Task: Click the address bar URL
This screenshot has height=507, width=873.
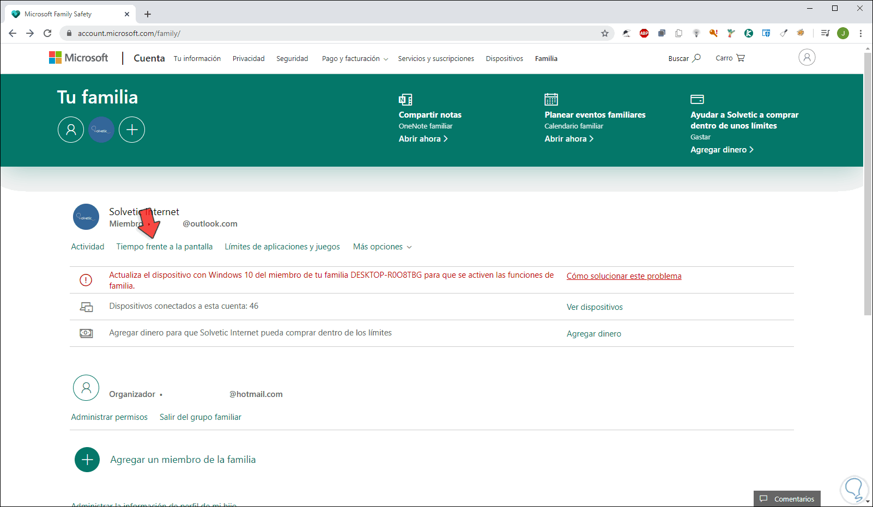Action: (x=129, y=33)
